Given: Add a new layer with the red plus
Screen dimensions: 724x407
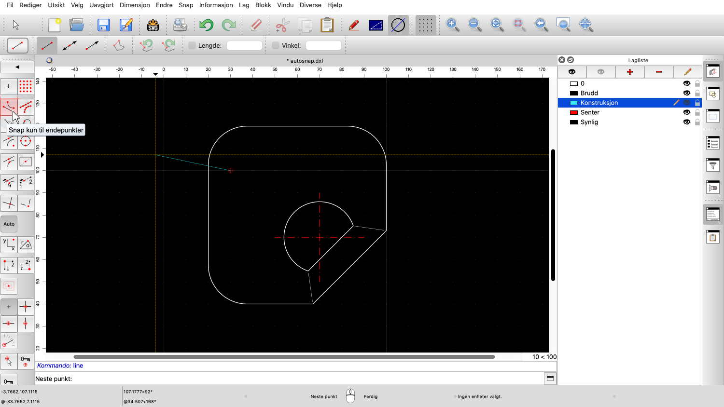Looking at the screenshot, I should tap(629, 72).
